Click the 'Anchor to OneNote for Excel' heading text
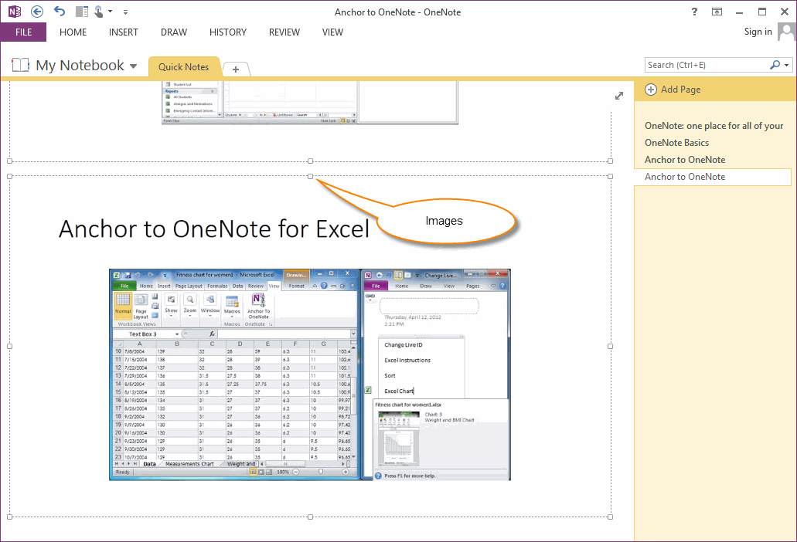 click(213, 229)
